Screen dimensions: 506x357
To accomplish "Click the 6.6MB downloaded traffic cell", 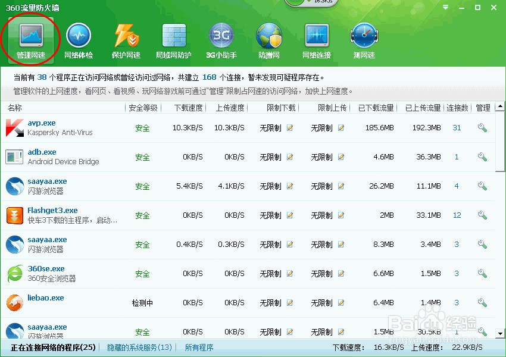I will pos(383,274).
